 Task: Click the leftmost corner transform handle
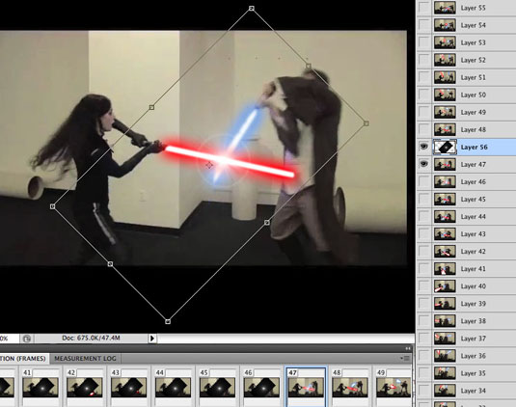click(53, 206)
